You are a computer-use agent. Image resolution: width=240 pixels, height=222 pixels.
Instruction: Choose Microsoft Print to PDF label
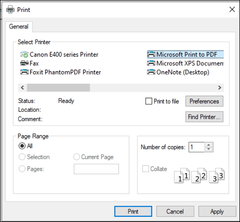[187, 55]
